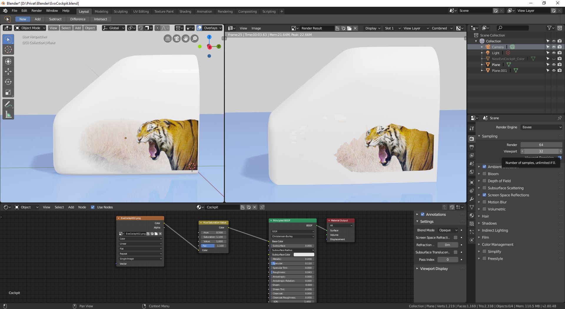Click the New button in the boolean toolbar
Screen dimensions: 565x309
23,19
